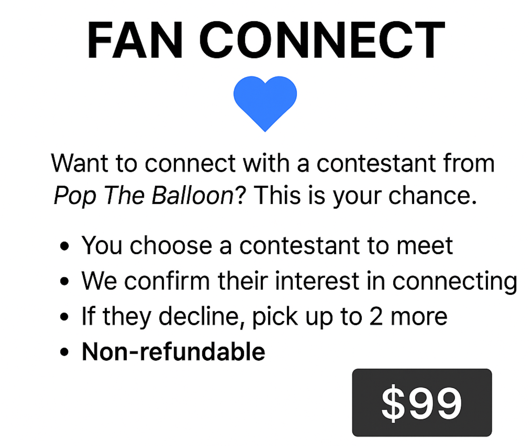Click 'We confirm their interest in connecting' line
The height and width of the screenshot is (446, 531).
pos(299,281)
